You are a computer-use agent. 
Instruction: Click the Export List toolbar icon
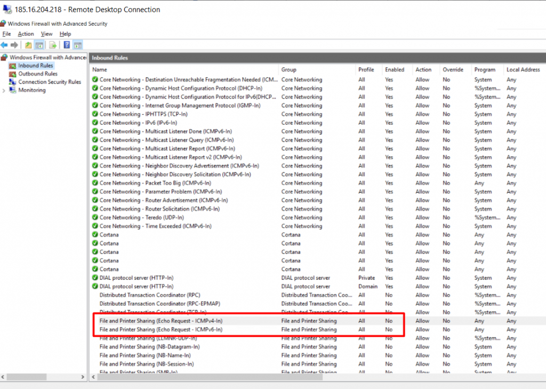[x=53, y=45]
